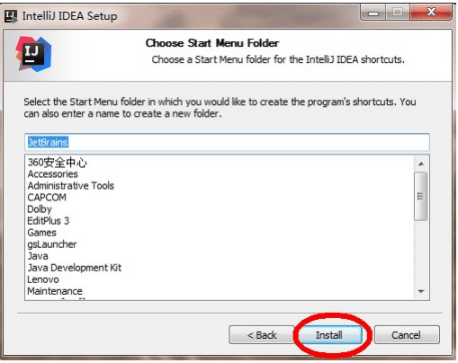This screenshot has height=363, width=458.
Task: Select Accessories in the folder list
Action: click(52, 174)
